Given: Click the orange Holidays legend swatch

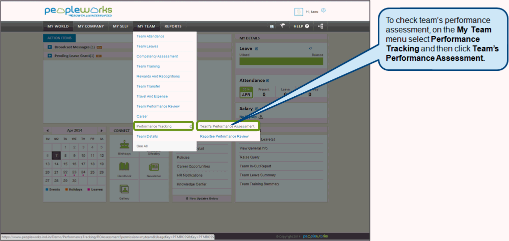Looking at the screenshot, I should click(x=67, y=190).
